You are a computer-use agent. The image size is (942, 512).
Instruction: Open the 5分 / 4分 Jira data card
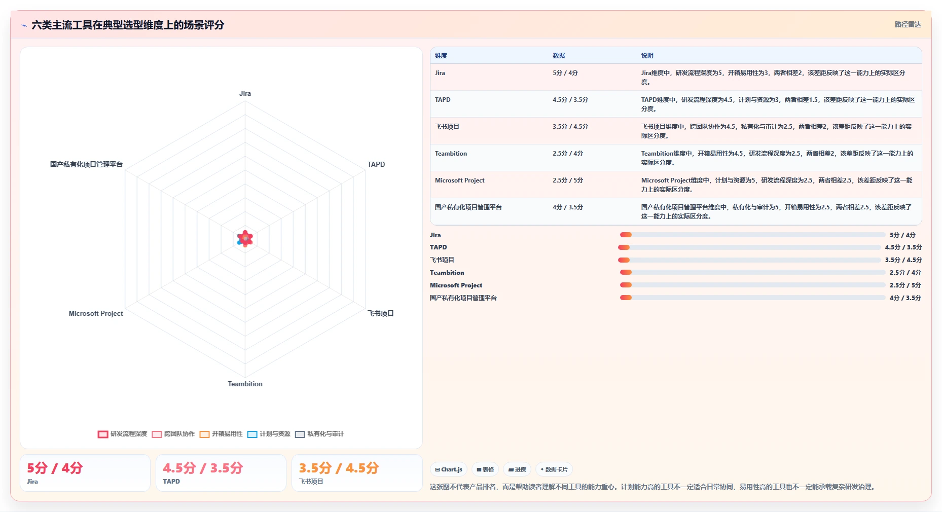[85, 473]
